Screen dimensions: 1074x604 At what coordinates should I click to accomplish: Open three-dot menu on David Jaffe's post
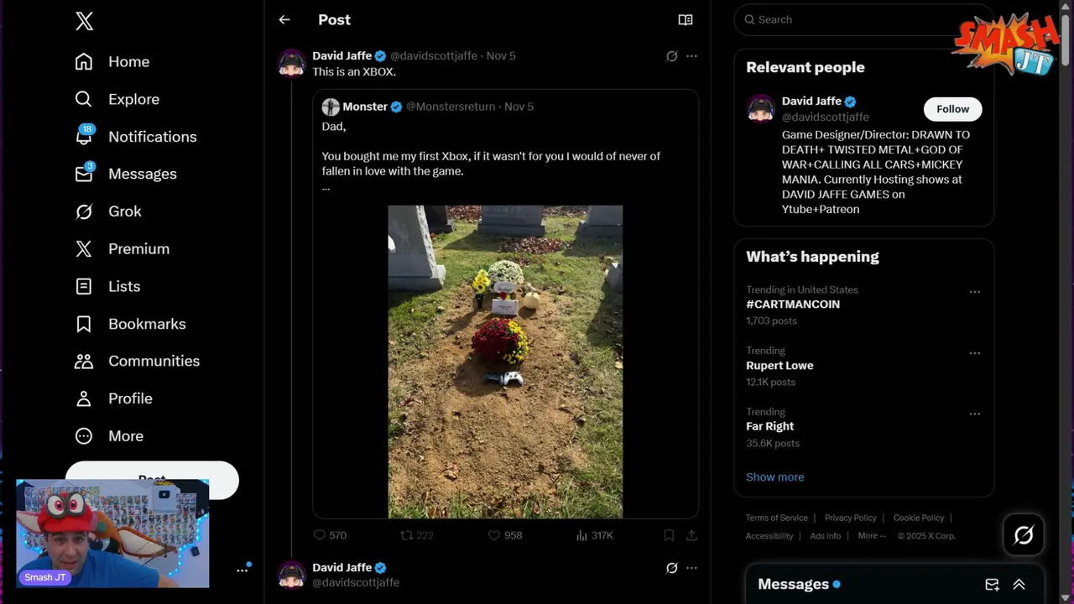(x=691, y=56)
